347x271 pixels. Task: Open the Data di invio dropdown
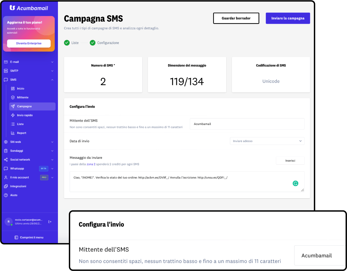(x=267, y=141)
